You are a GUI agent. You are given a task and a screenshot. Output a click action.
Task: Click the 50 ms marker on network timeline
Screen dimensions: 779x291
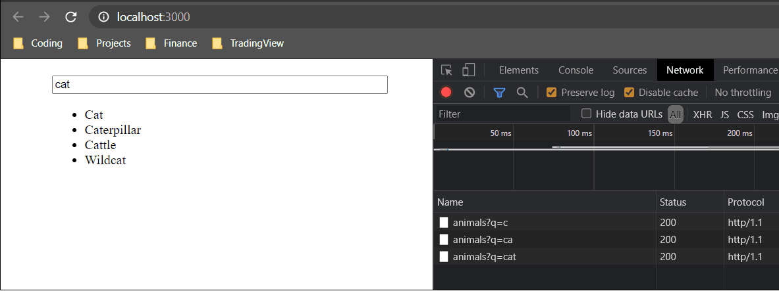[x=500, y=133]
